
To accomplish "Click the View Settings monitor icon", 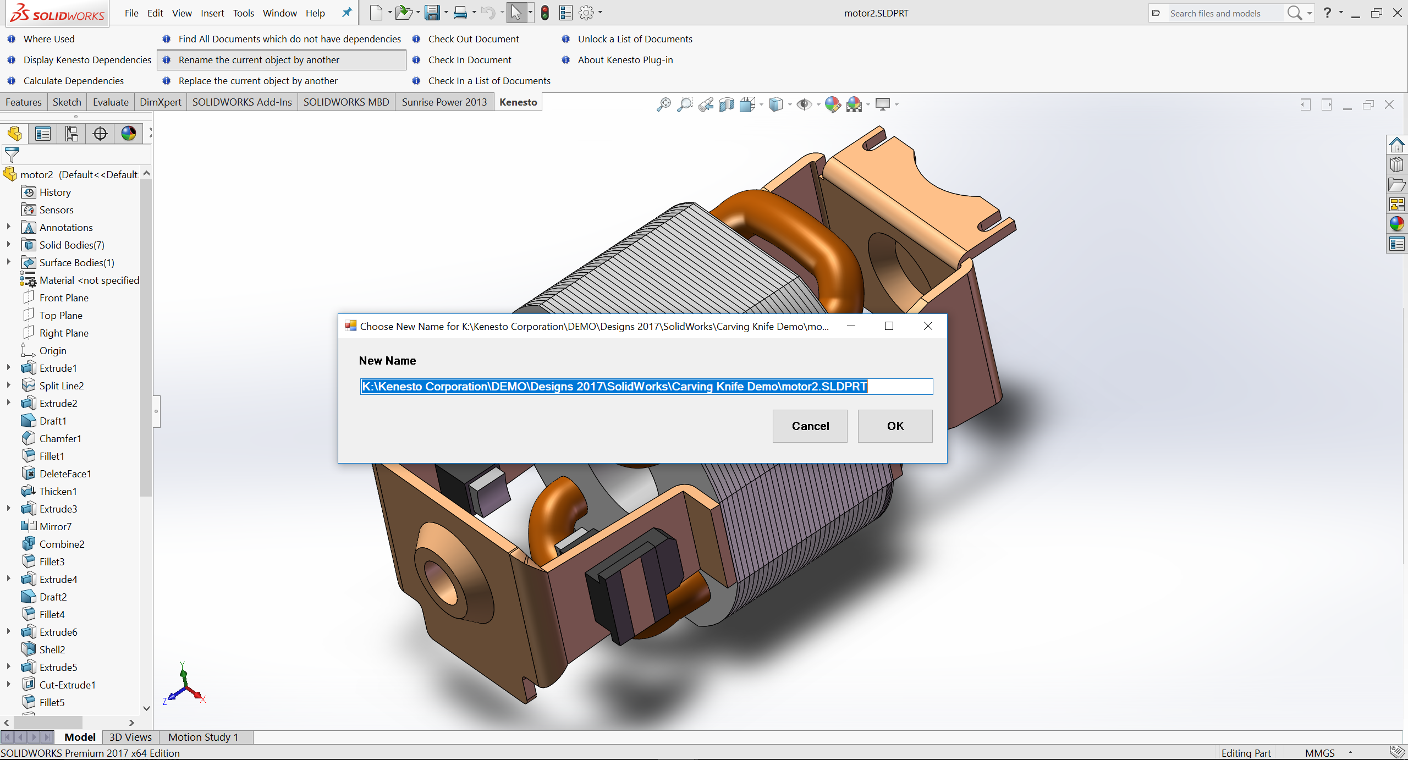I will [883, 104].
